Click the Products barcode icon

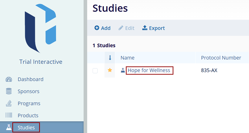pyautogui.click(x=9, y=115)
